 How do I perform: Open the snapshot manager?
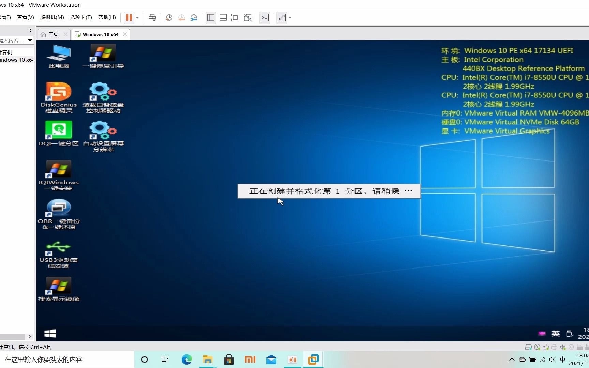coord(194,17)
